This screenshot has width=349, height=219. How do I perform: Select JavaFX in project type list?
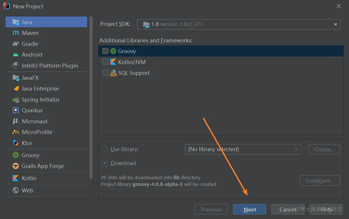click(x=46, y=78)
